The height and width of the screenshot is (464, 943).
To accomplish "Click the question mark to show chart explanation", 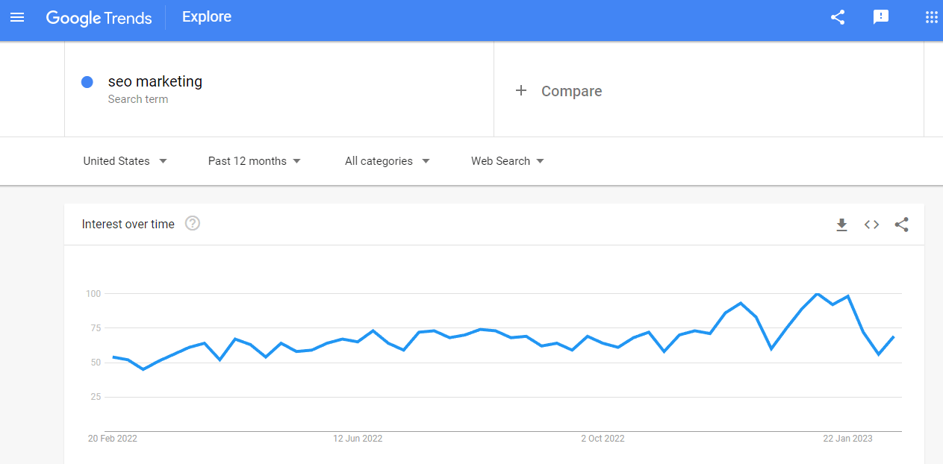I will point(192,223).
